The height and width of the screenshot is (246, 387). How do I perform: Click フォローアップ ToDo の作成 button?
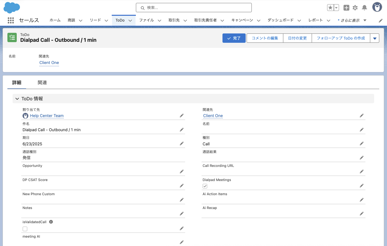coord(341,38)
